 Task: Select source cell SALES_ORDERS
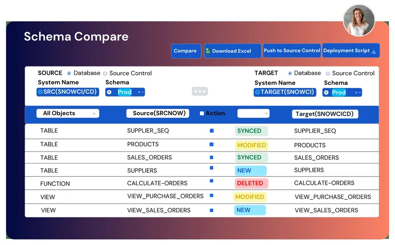(x=150, y=158)
